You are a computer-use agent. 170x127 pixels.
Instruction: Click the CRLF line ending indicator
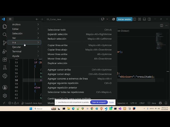[142, 103]
